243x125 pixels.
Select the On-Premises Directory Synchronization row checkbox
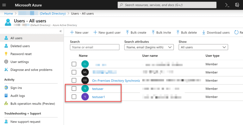point(74,80)
